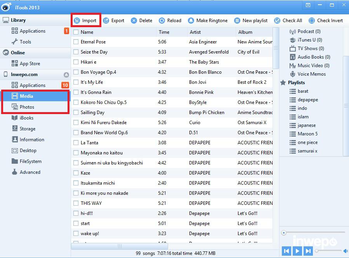The width and height of the screenshot is (349, 258).
Task: Check the THIS WAY song checkbox
Action: [x=76, y=203]
